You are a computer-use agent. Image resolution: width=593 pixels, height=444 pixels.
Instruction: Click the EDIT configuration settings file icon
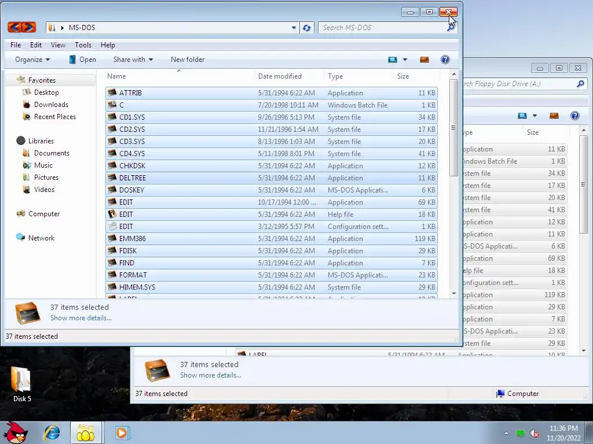point(112,226)
